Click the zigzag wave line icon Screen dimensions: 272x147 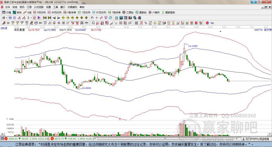point(116,23)
